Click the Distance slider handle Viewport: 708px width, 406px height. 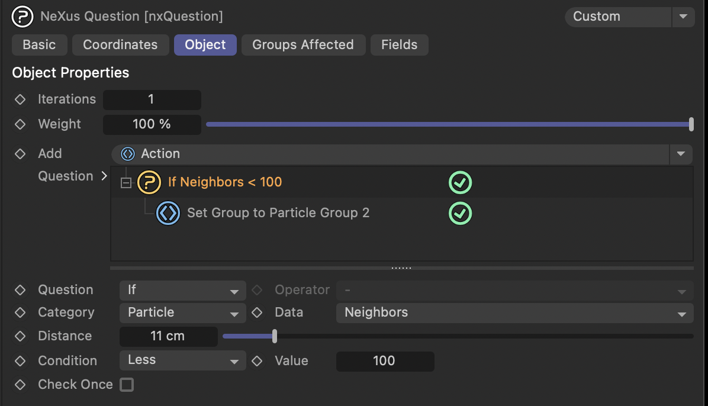click(275, 336)
